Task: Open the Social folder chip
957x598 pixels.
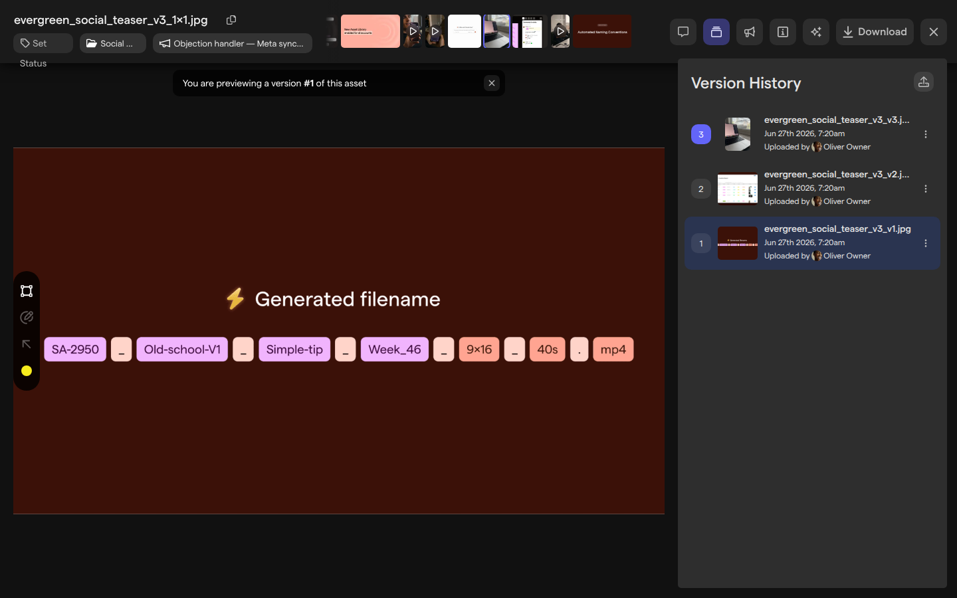Action: 113,43
